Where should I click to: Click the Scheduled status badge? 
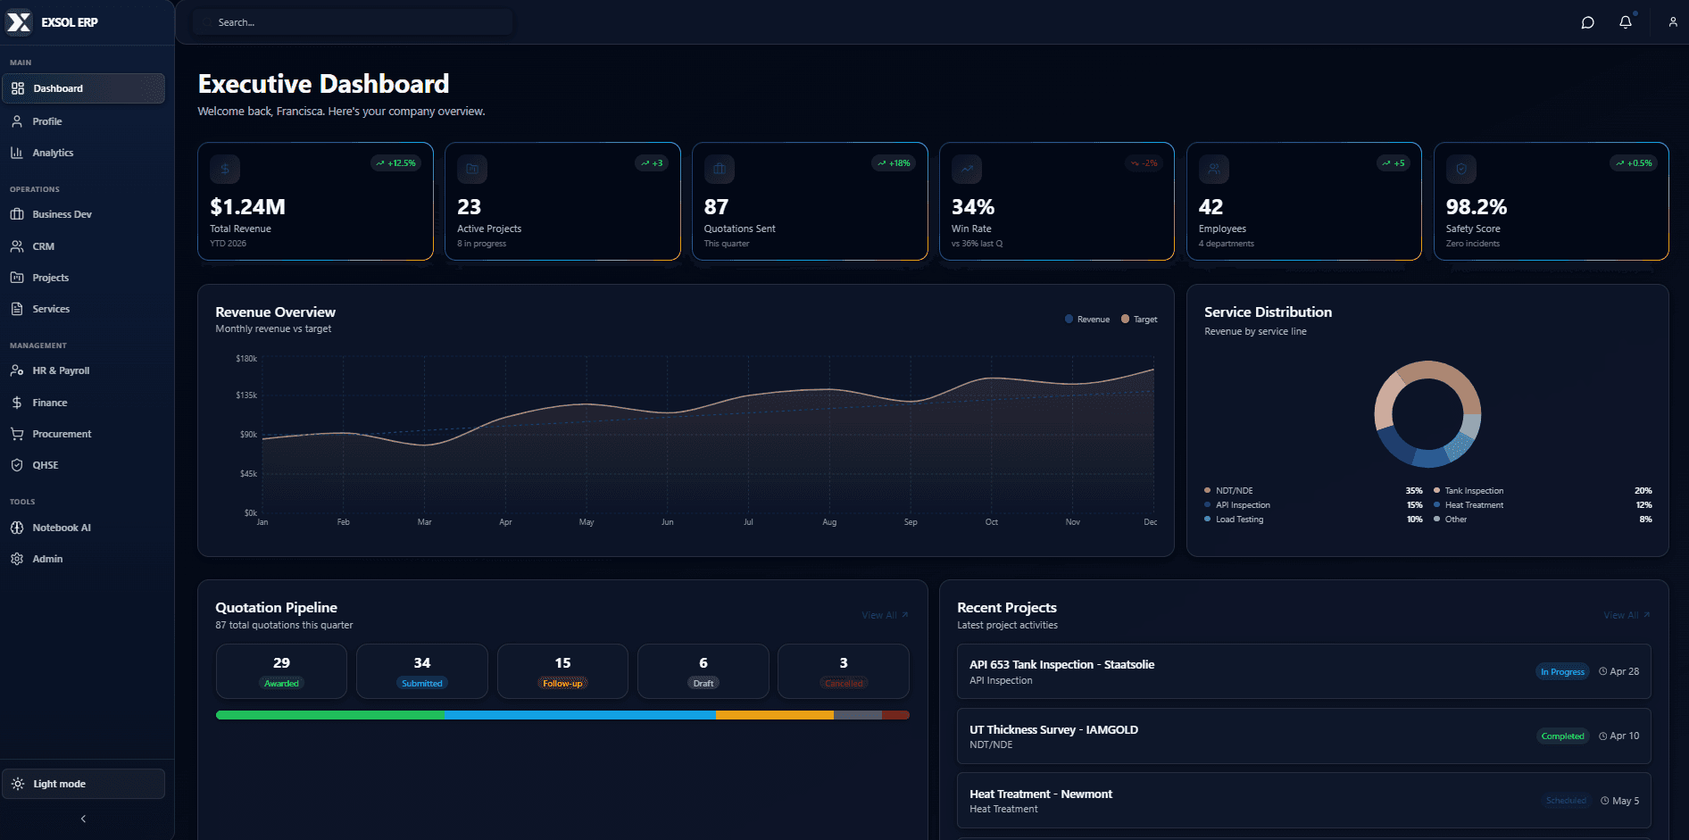click(1566, 801)
